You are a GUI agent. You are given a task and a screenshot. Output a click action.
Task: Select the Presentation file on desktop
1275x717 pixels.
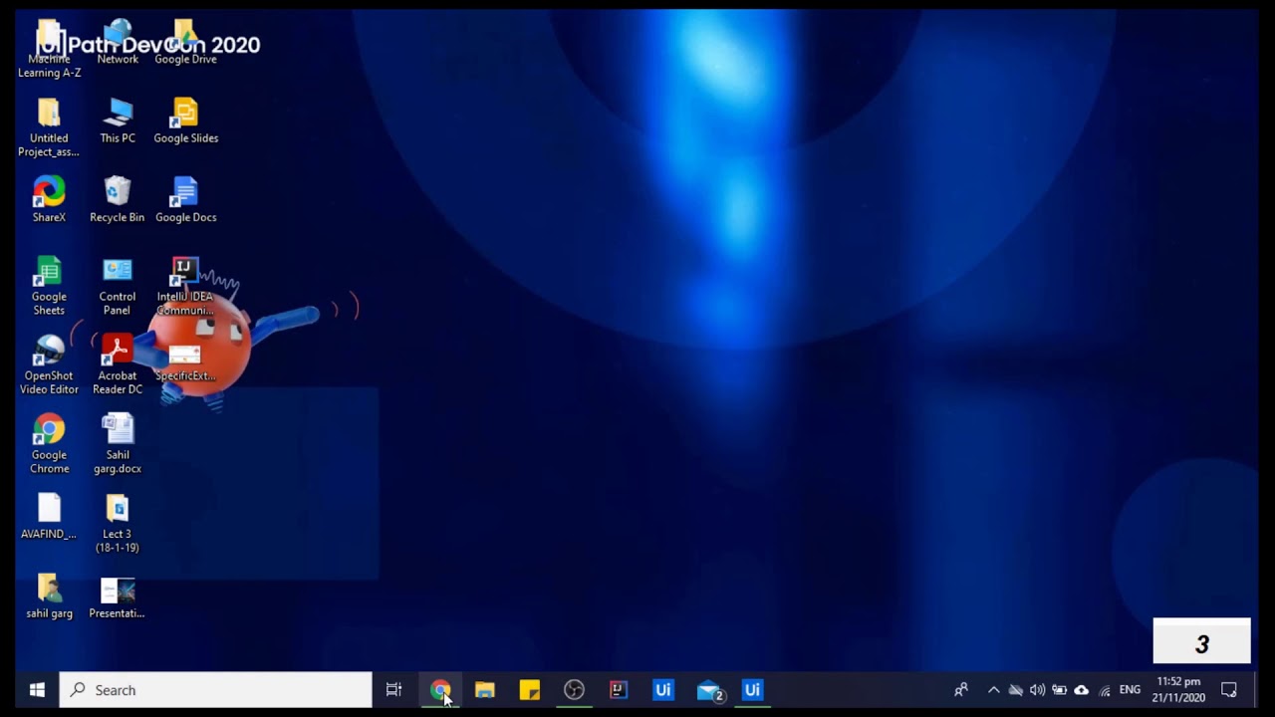[118, 597]
